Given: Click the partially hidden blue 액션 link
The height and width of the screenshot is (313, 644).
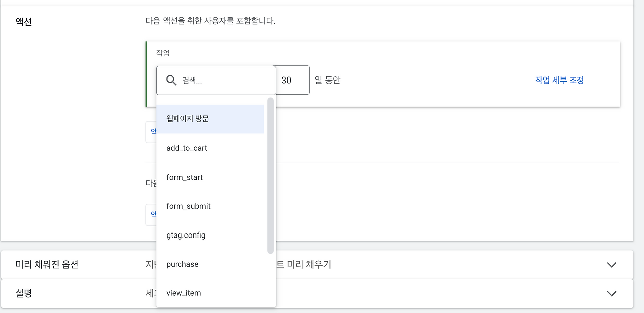Looking at the screenshot, I should click(x=153, y=131).
